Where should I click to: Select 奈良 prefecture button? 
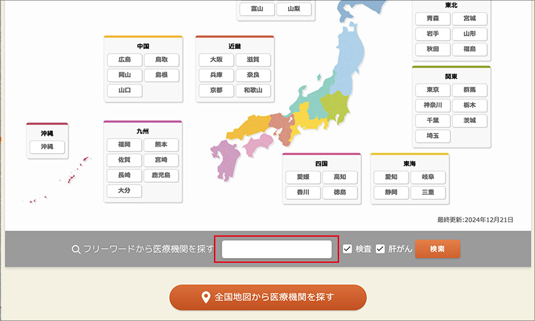coord(253,75)
